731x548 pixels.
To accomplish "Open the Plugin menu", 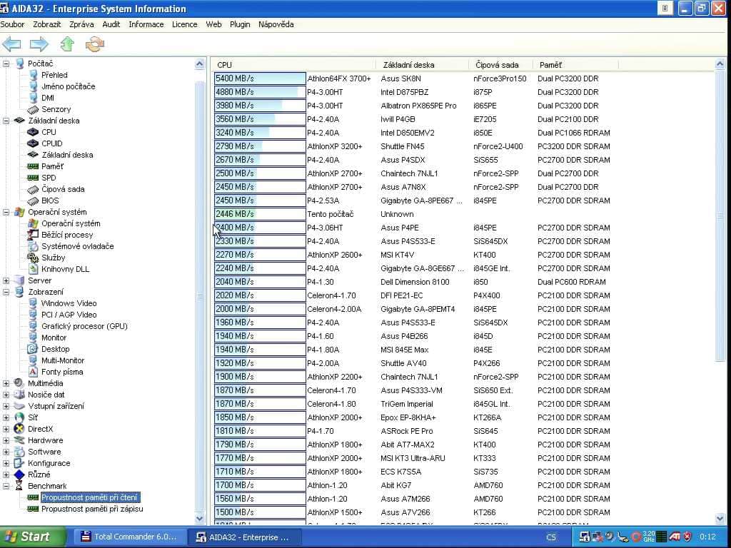I will (x=240, y=24).
